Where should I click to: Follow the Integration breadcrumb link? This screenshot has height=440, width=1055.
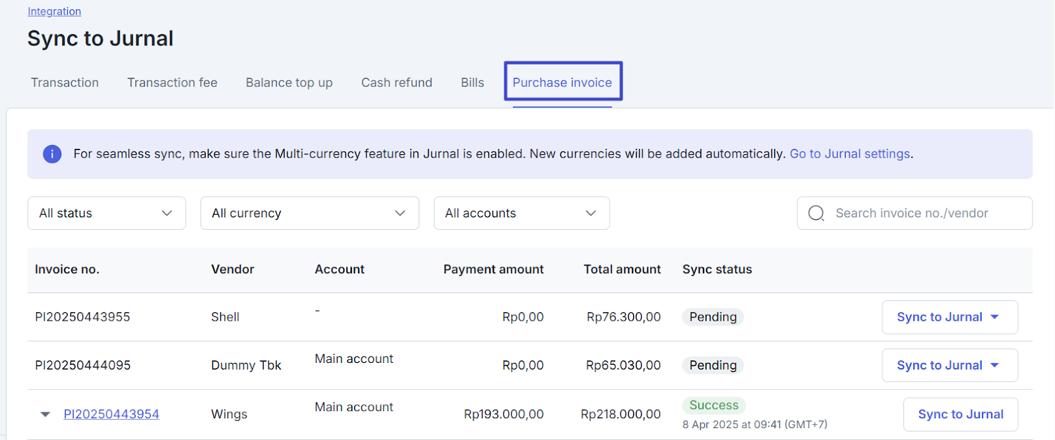pyautogui.click(x=54, y=12)
